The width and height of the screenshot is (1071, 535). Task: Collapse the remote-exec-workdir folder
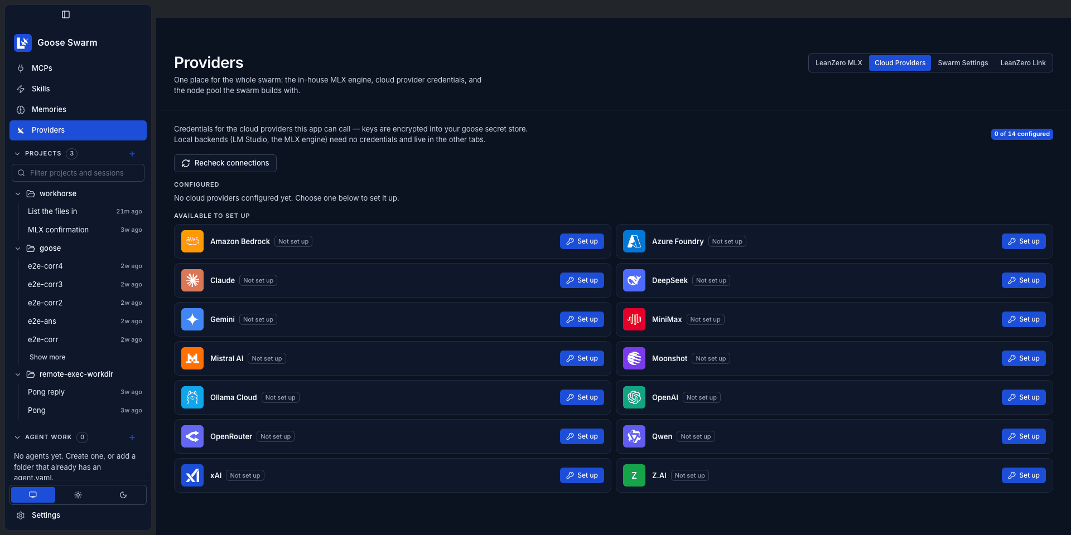point(18,374)
